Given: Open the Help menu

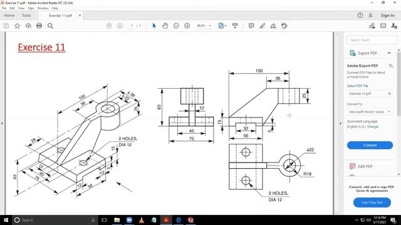Looking at the screenshot, I should point(55,8).
